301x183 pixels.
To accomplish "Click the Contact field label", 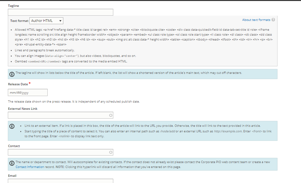I will [14, 146].
